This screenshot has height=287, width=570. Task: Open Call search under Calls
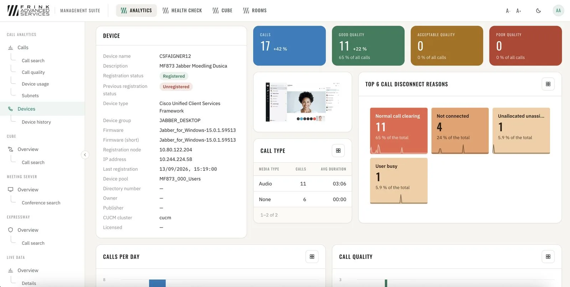[33, 61]
